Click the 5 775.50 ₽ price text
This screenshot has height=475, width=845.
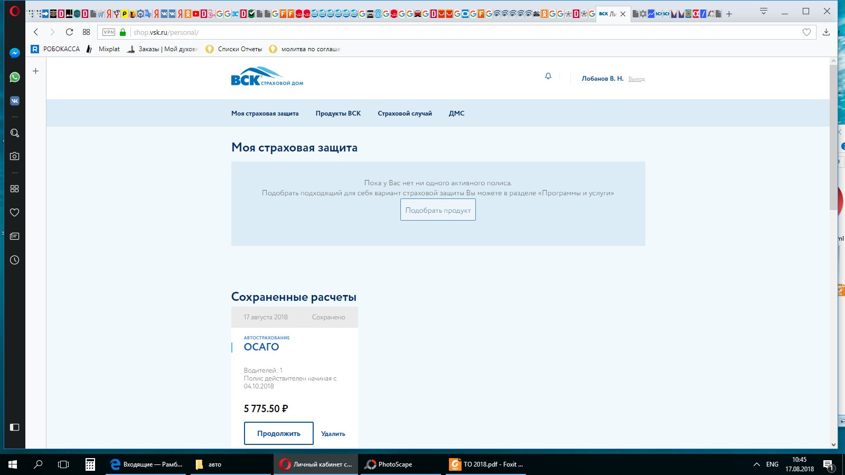click(x=266, y=409)
